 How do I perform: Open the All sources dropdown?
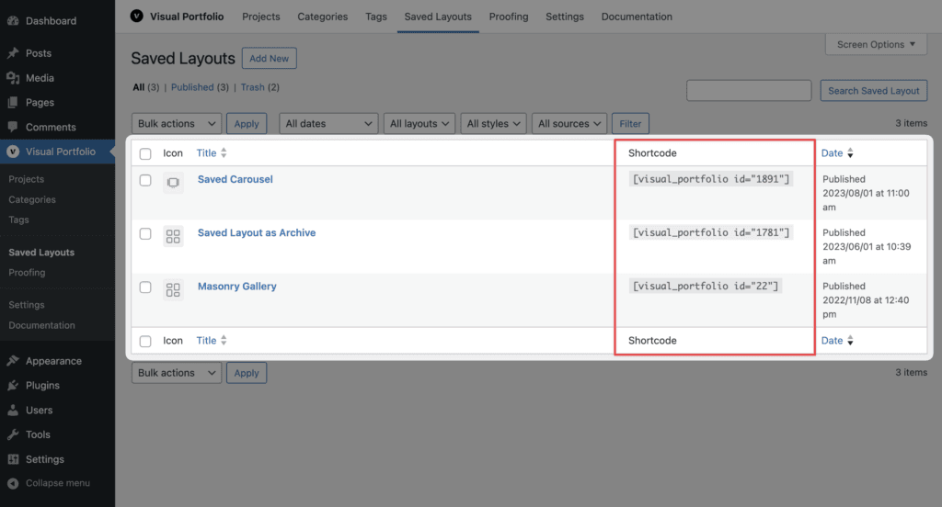coord(569,124)
